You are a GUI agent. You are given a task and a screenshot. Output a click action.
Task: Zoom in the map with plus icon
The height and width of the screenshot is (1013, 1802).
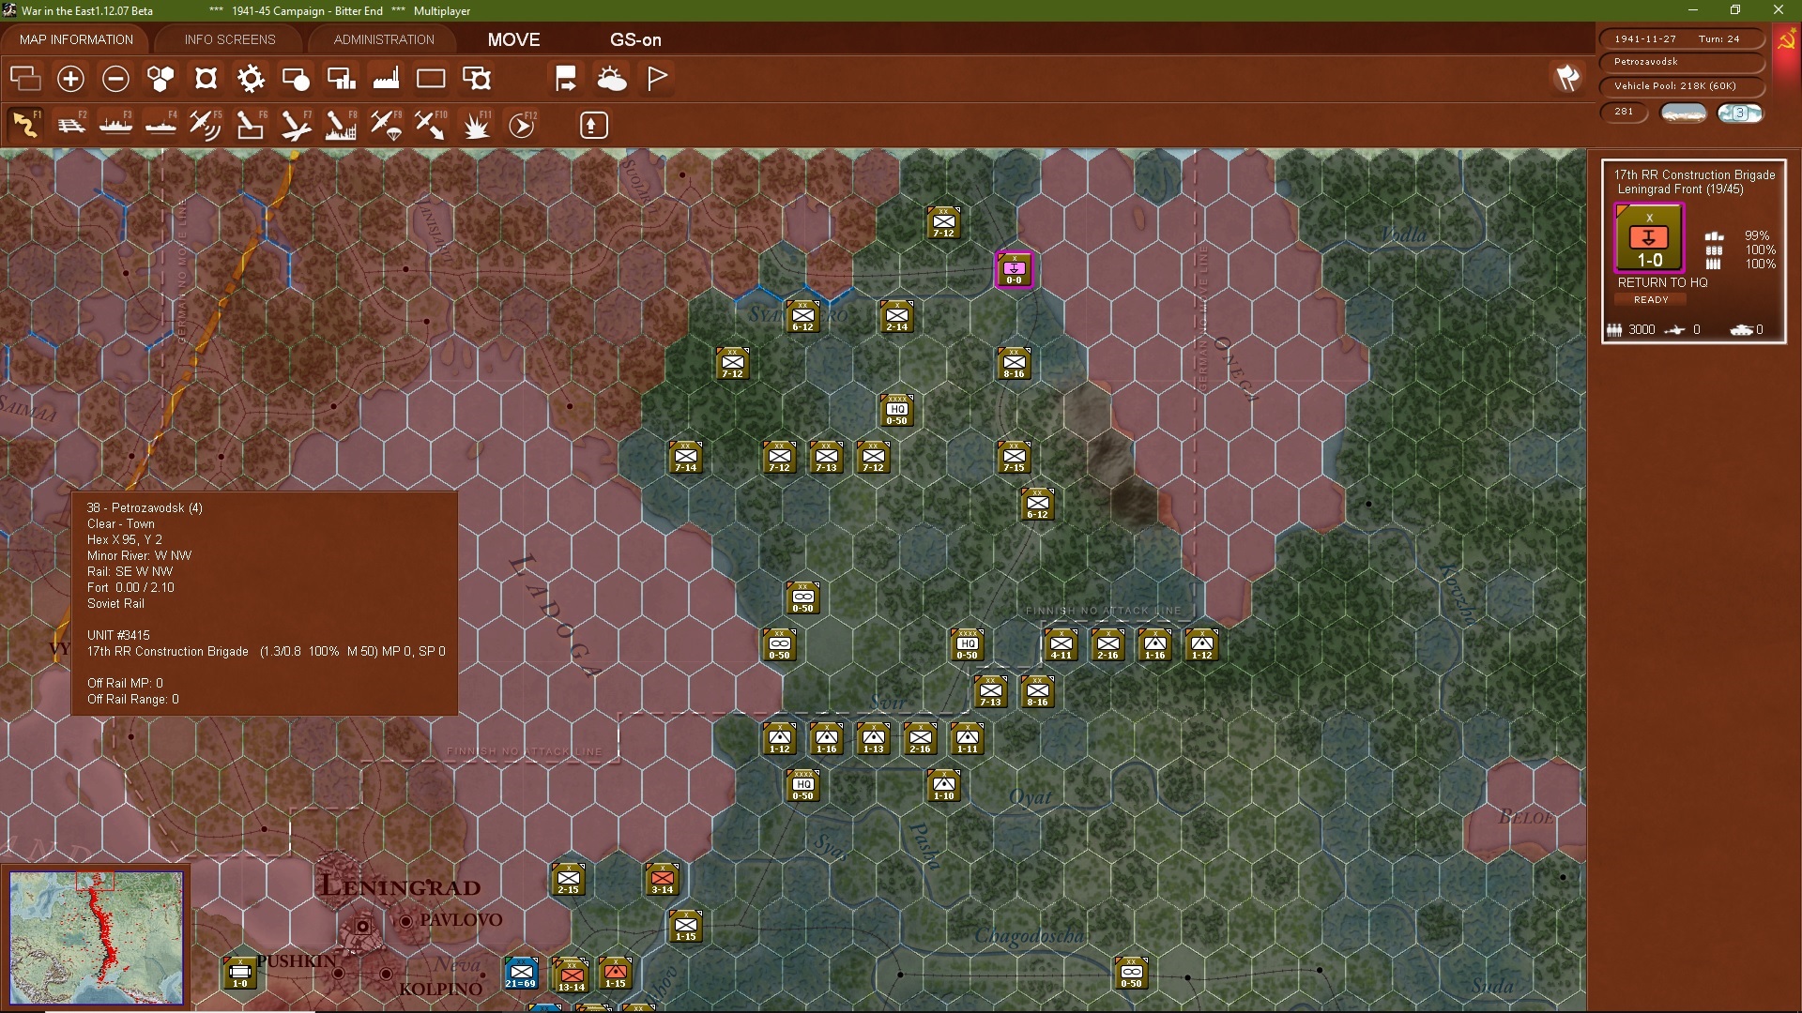point(70,79)
